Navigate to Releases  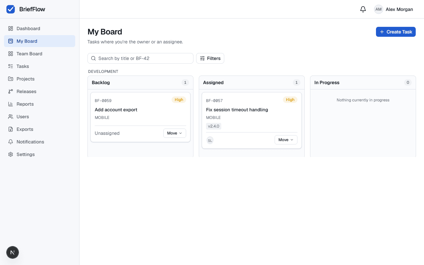(39, 91)
